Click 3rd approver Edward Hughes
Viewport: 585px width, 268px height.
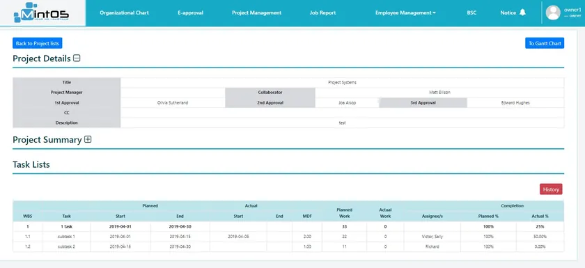coord(515,102)
